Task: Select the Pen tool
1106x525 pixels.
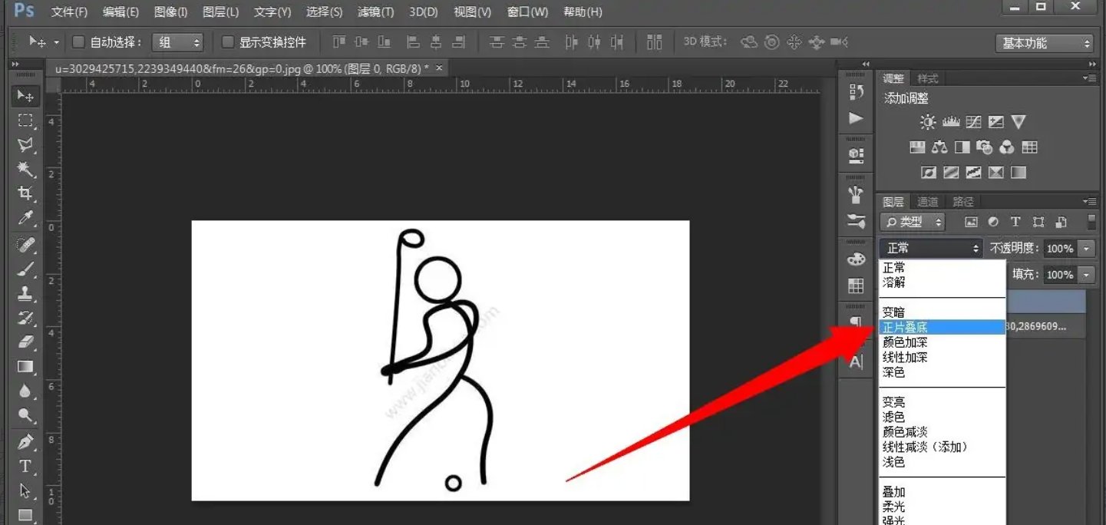Action: click(x=25, y=442)
